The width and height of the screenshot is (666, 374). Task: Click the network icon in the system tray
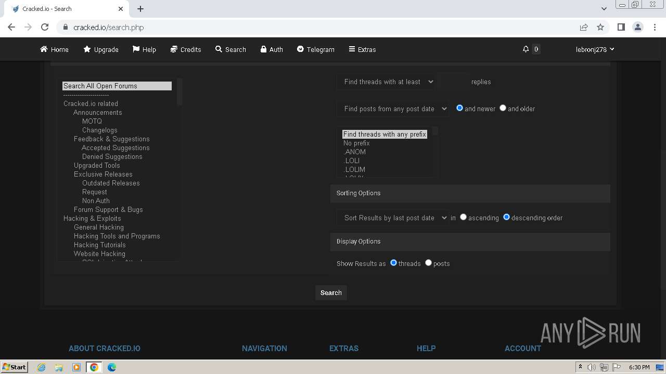pyautogui.click(x=604, y=367)
